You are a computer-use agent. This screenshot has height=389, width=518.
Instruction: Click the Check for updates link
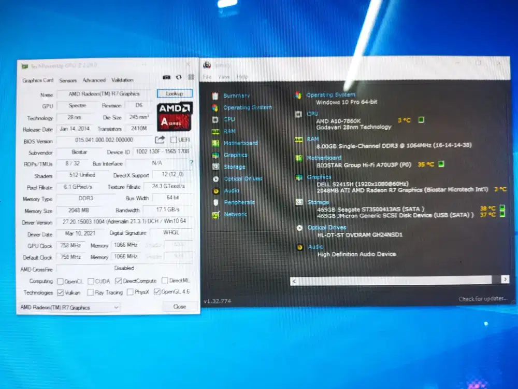(481, 299)
